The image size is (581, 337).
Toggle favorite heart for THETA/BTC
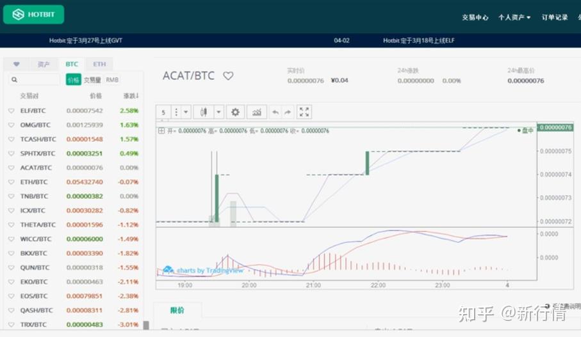point(11,224)
